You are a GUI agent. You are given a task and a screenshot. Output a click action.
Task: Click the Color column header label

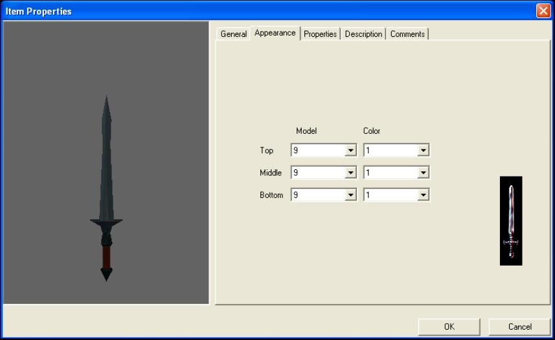click(x=372, y=131)
